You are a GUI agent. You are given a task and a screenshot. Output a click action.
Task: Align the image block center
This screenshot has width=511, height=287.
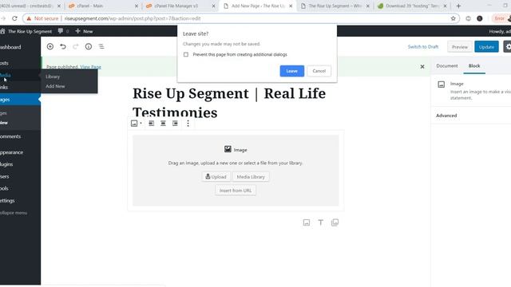point(163,124)
